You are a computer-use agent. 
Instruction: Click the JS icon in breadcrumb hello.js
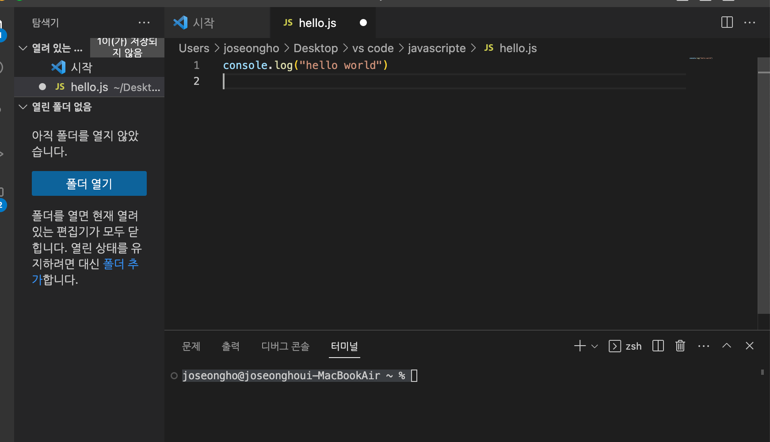pyautogui.click(x=489, y=48)
